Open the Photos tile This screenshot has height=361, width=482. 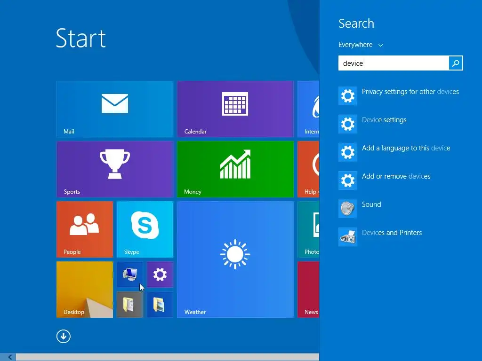309,229
